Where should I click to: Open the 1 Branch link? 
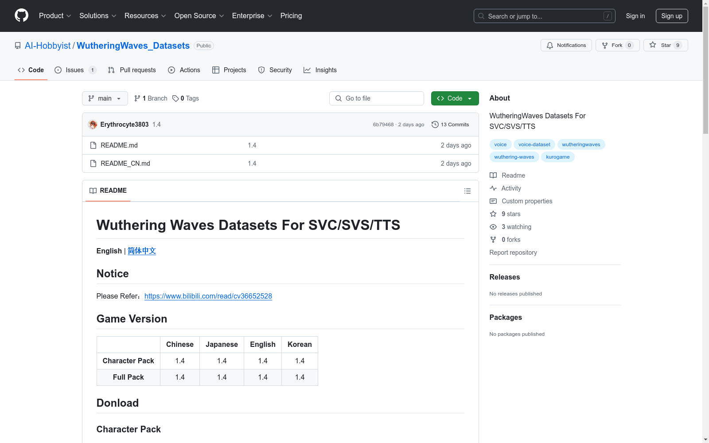click(x=151, y=98)
